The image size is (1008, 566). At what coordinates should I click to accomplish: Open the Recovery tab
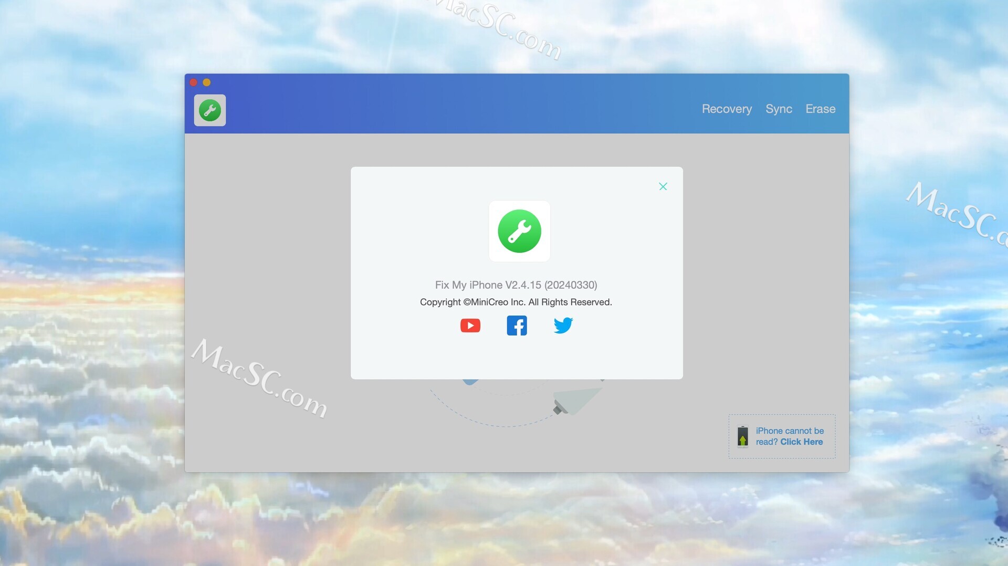click(727, 109)
